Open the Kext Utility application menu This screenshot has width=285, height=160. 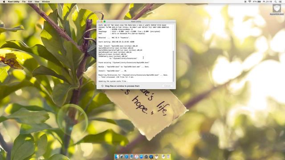coord(14,1)
